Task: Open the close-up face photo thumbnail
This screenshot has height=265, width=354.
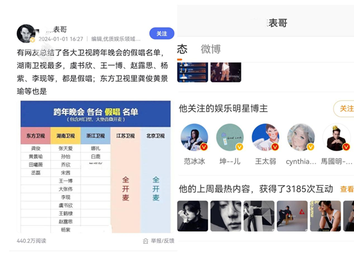Action: click(x=226, y=216)
